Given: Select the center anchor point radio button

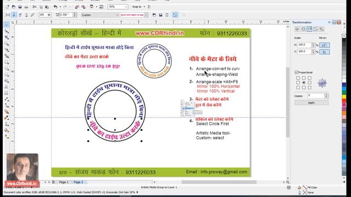Looking at the screenshot, I should (x=304, y=83).
